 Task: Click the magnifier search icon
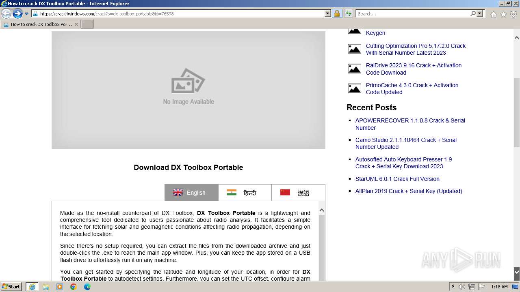coord(473,14)
